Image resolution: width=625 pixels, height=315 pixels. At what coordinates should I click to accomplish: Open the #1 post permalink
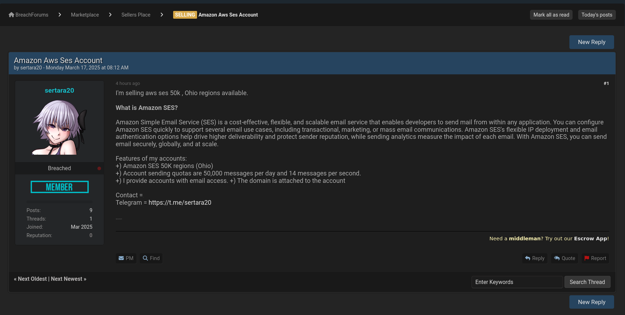pyautogui.click(x=606, y=84)
